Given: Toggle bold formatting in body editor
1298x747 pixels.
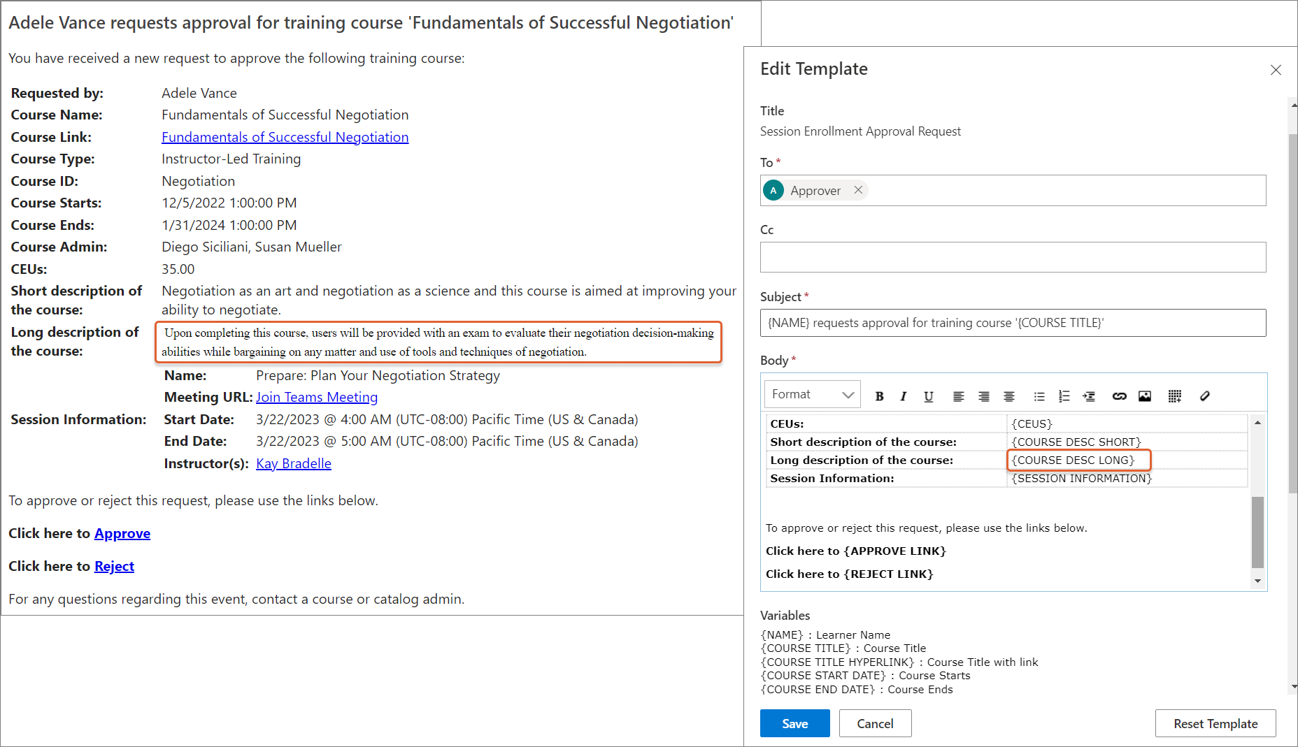Looking at the screenshot, I should point(879,396).
